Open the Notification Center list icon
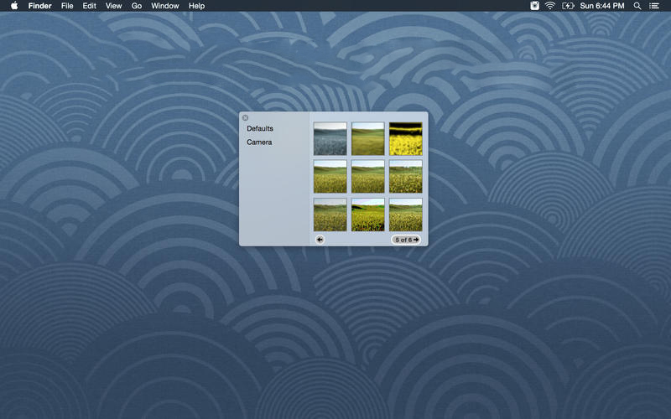The width and height of the screenshot is (671, 419). click(x=654, y=6)
